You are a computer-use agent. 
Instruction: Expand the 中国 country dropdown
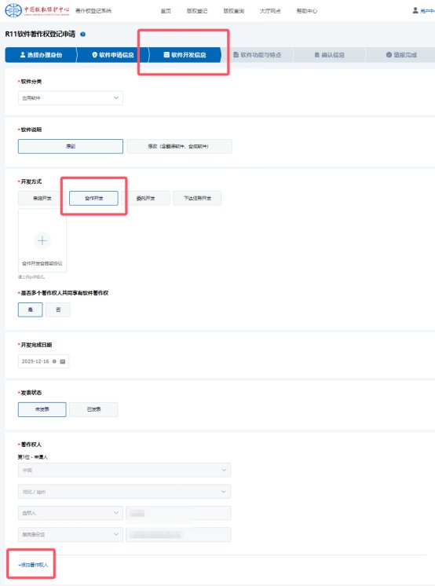pyautogui.click(x=124, y=471)
